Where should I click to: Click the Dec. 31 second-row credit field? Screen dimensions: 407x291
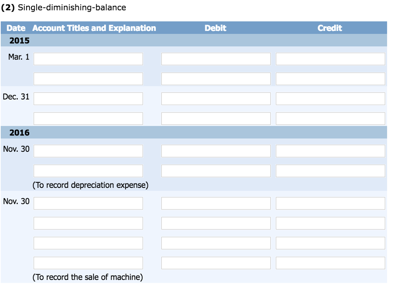coord(330,119)
